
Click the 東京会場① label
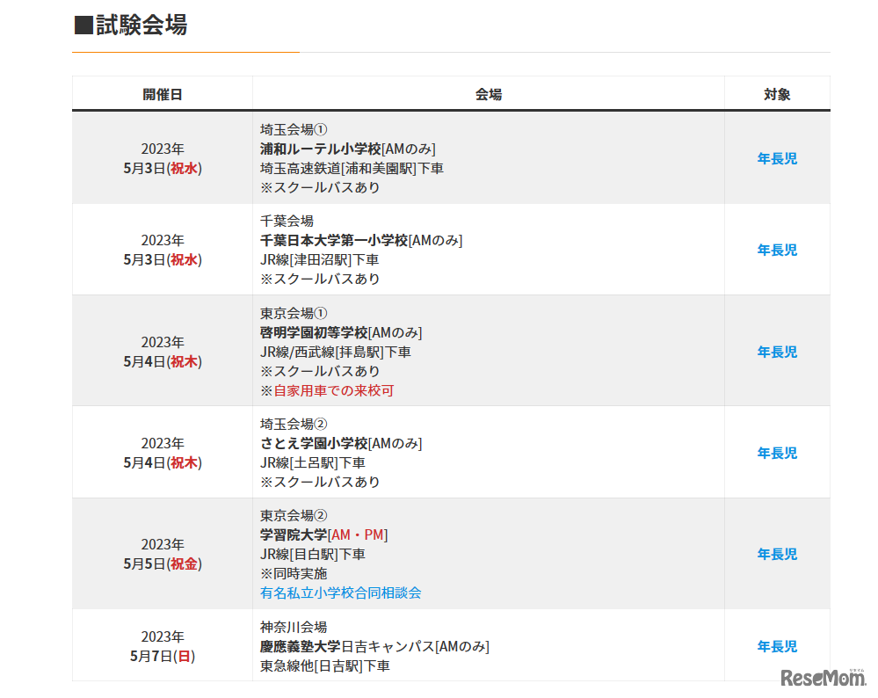[x=294, y=313]
